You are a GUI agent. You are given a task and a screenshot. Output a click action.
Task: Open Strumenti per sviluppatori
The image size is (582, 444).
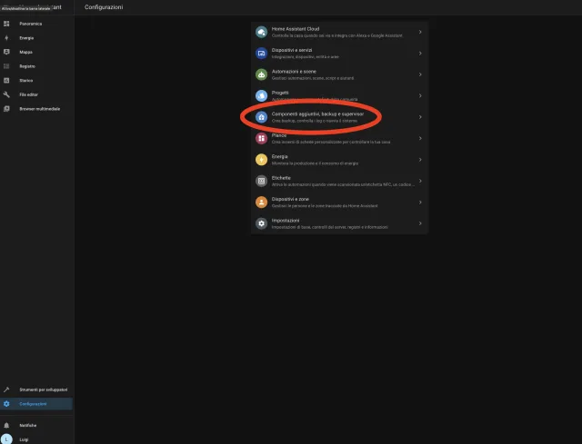(x=44, y=390)
